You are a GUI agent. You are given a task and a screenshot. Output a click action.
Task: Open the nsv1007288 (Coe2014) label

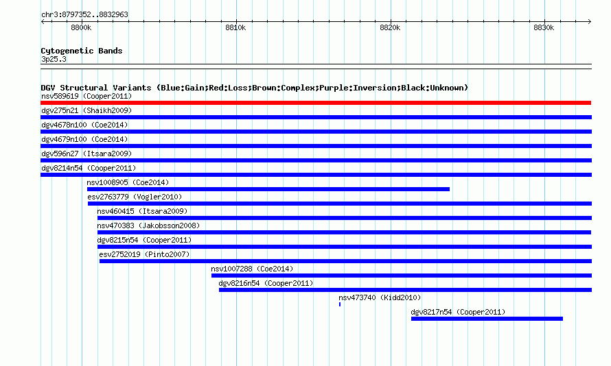[x=252, y=269]
